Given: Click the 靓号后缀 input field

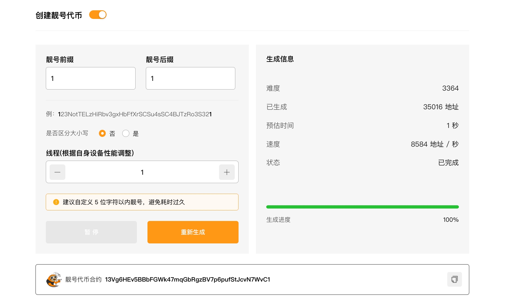Looking at the screenshot, I should pyautogui.click(x=190, y=78).
